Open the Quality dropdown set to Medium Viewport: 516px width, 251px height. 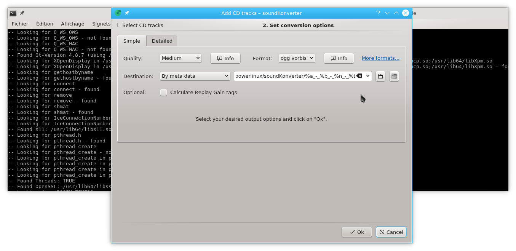point(181,58)
